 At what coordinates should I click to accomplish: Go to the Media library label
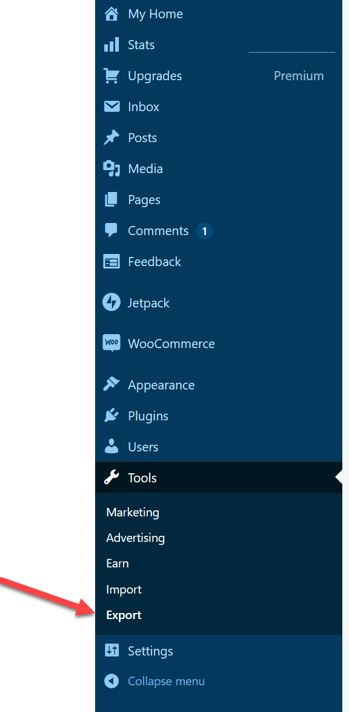pos(145,169)
